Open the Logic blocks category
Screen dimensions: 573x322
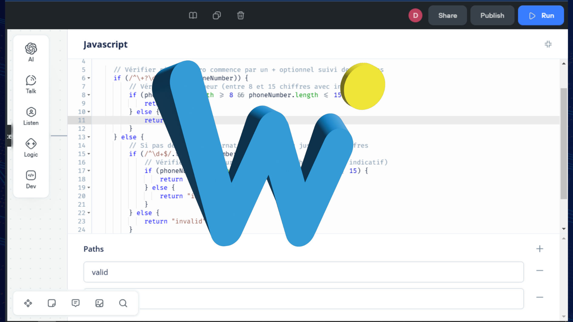pos(31,148)
